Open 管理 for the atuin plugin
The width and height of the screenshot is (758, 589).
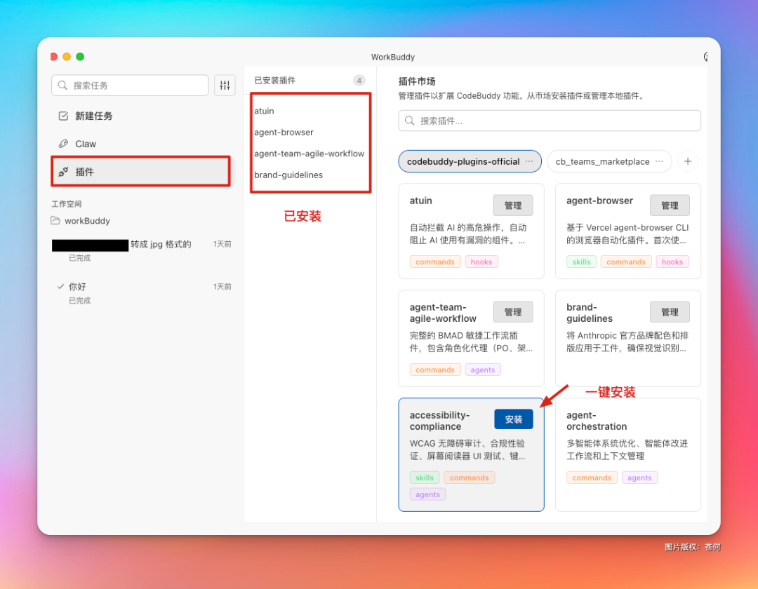(513, 205)
